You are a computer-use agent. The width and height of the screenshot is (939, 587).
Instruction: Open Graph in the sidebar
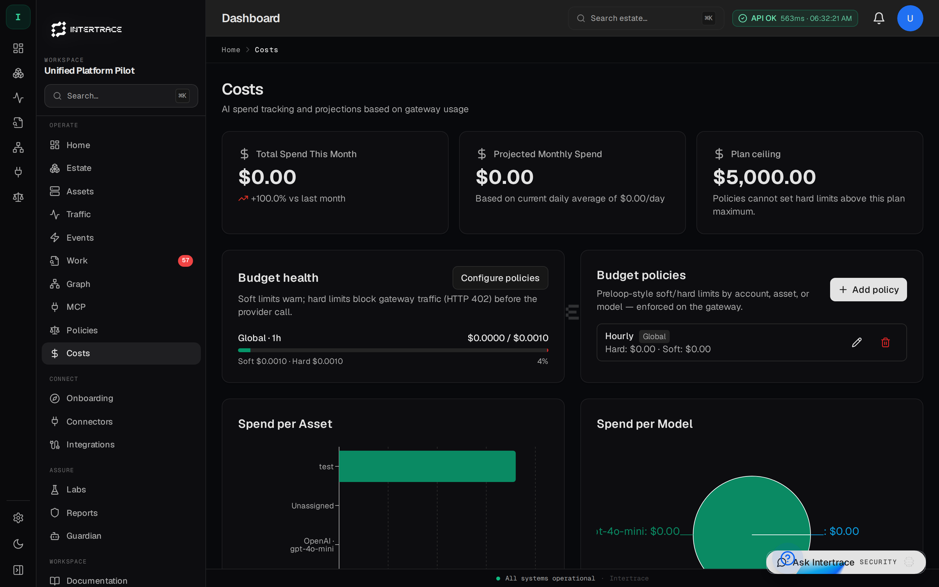click(x=121, y=284)
